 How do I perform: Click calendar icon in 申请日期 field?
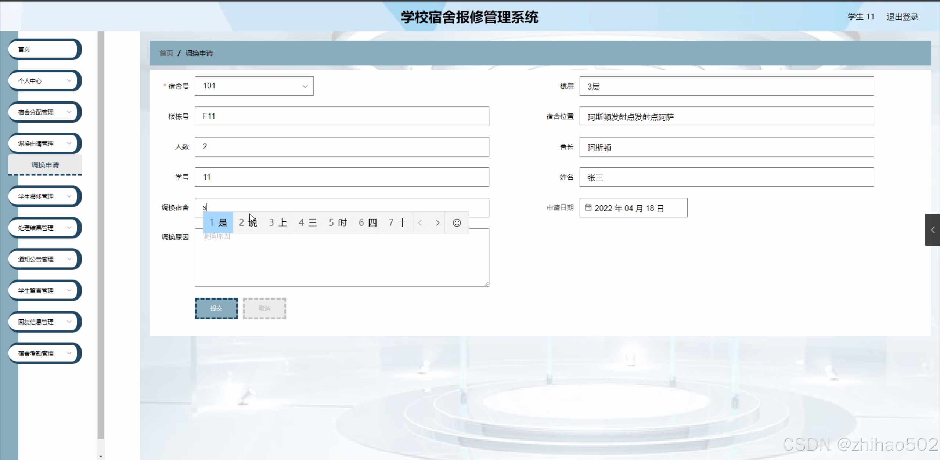pos(588,208)
